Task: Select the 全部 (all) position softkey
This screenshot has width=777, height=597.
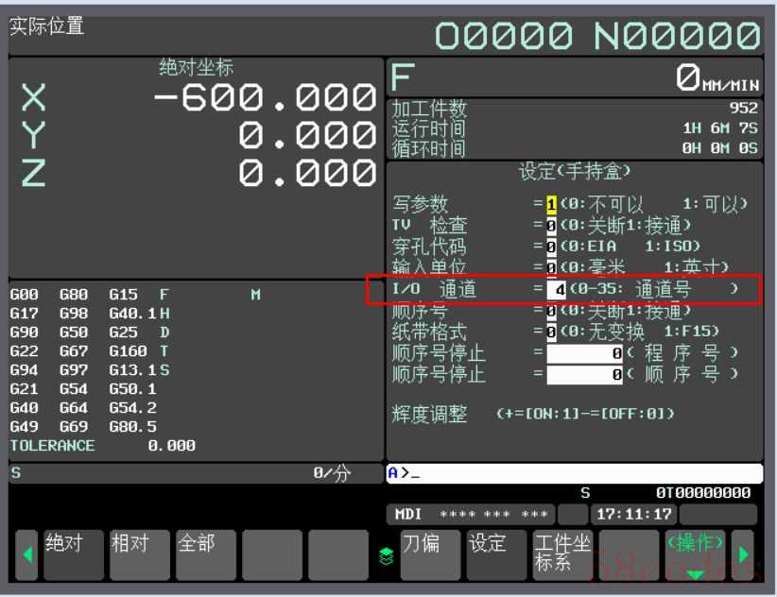Action: click(205, 554)
